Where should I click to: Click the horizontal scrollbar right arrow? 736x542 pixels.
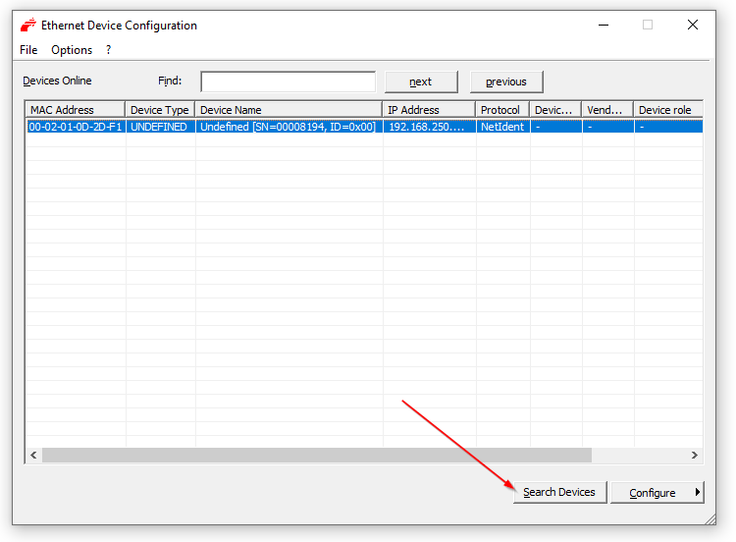tap(694, 456)
